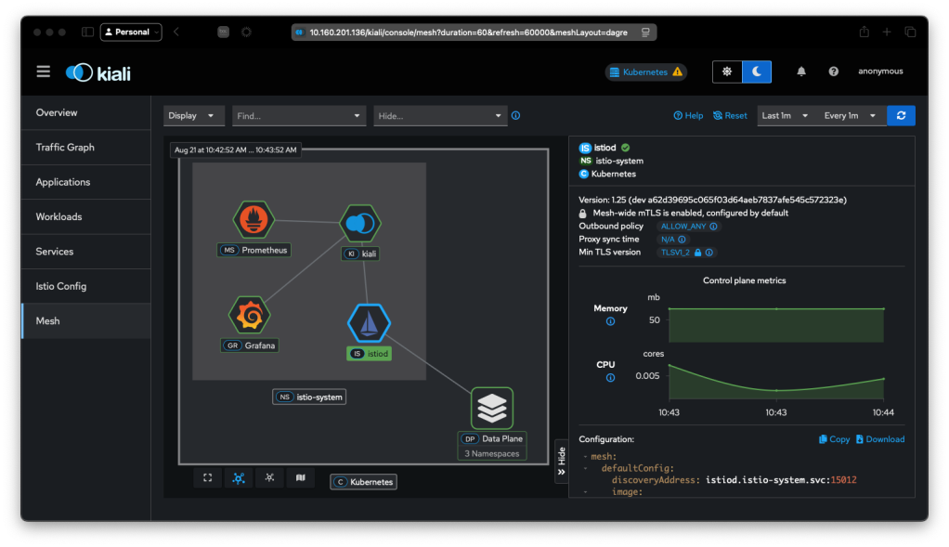Screen dimensions: 949x547
Task: Open the Display dropdown
Action: tap(194, 116)
